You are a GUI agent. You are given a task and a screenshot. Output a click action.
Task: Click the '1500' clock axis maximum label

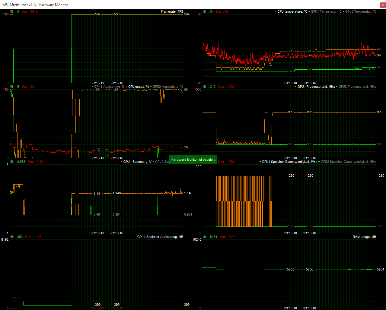[x=197, y=89]
